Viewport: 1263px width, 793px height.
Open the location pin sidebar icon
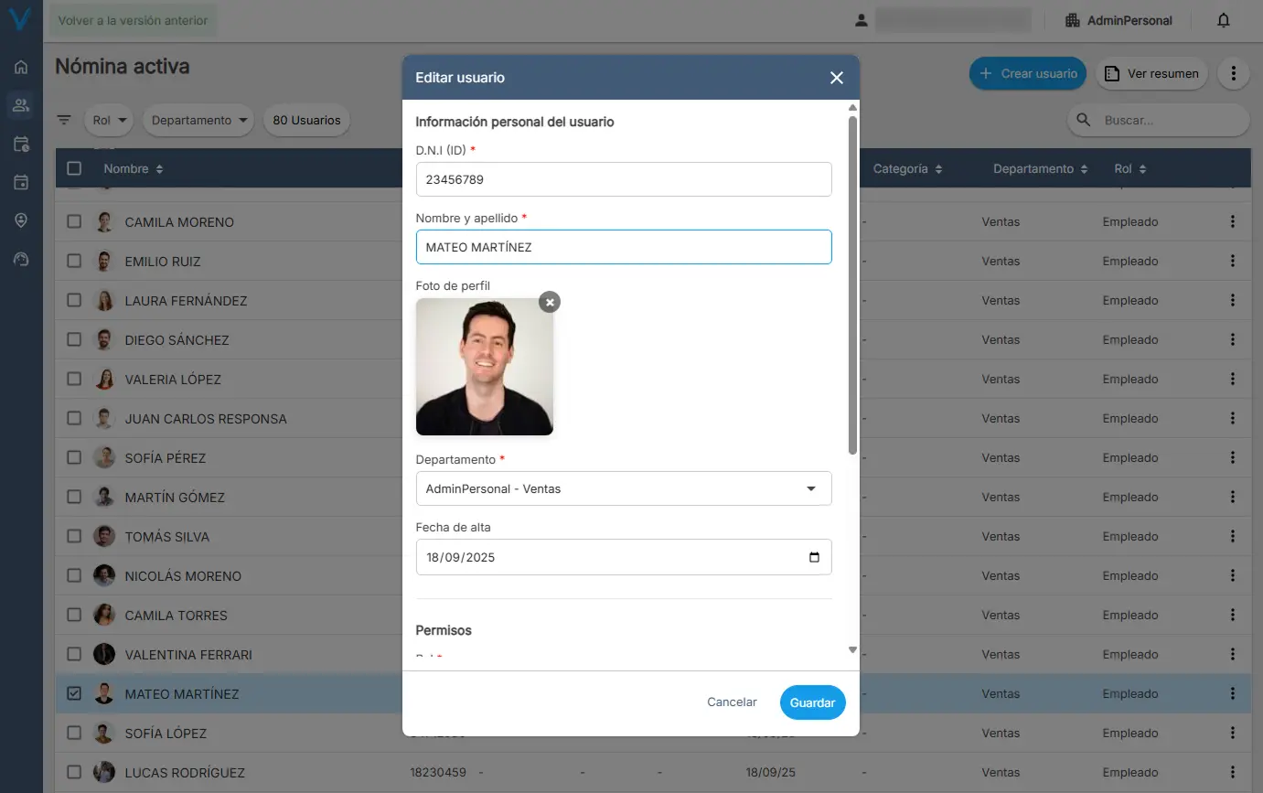21,220
